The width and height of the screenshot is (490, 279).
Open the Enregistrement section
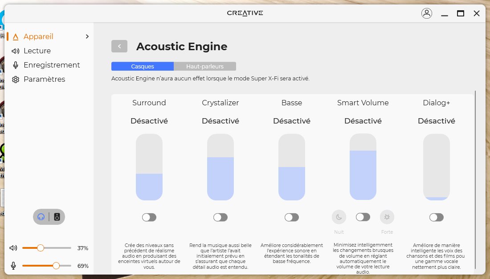click(x=52, y=65)
